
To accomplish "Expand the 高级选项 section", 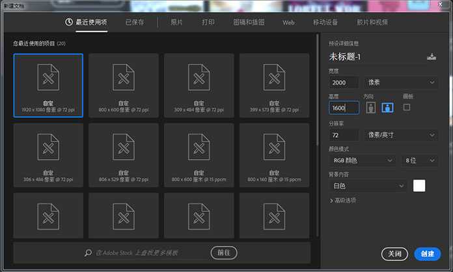I will pyautogui.click(x=343, y=200).
